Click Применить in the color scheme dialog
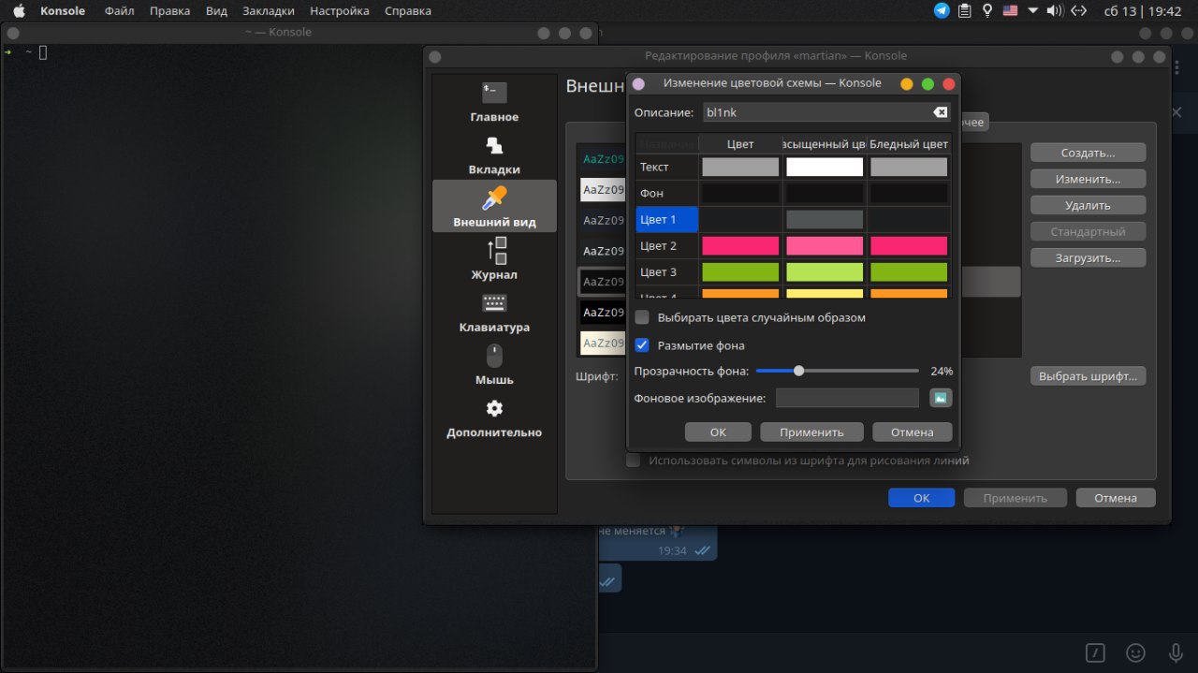 coord(811,432)
